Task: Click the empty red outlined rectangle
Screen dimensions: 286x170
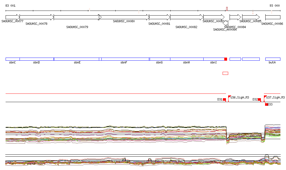Action: (x=225, y=73)
